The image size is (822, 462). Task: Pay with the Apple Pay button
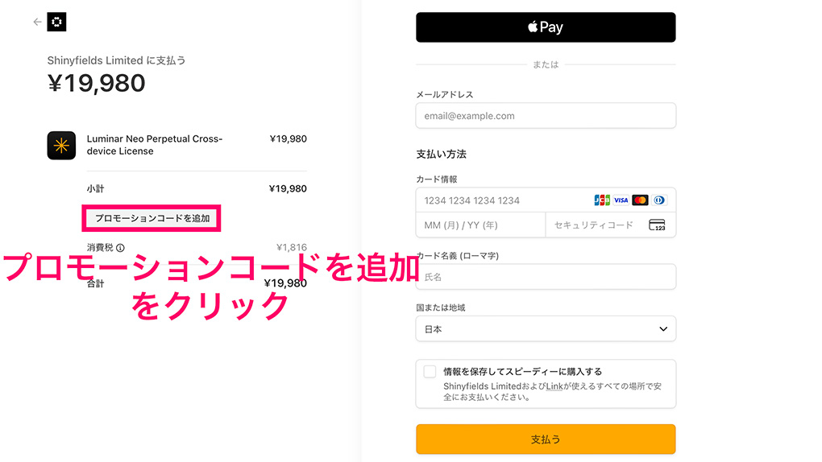click(546, 27)
